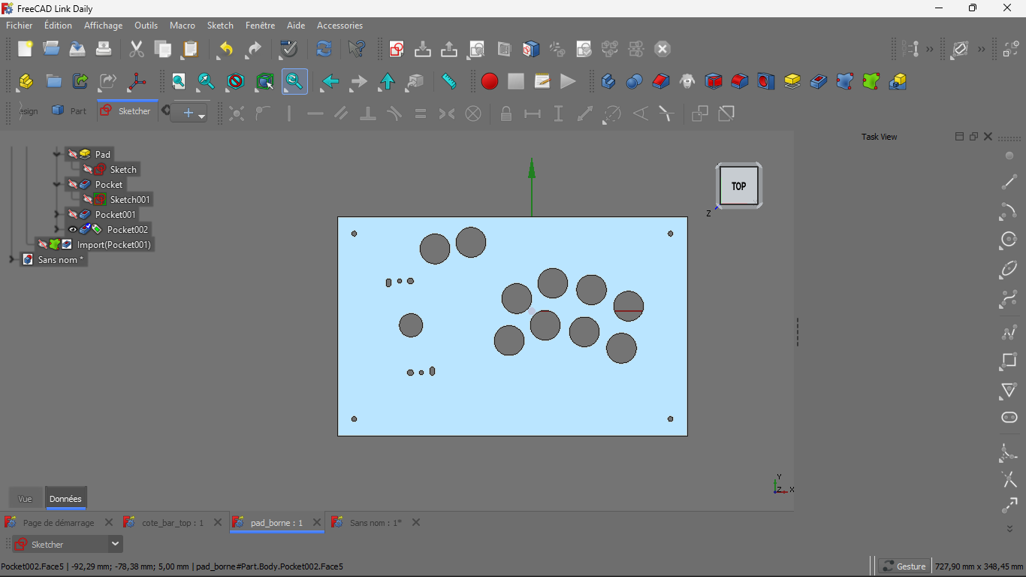Toggle visibility of Sketch item
The image size is (1026, 577).
tap(87, 169)
